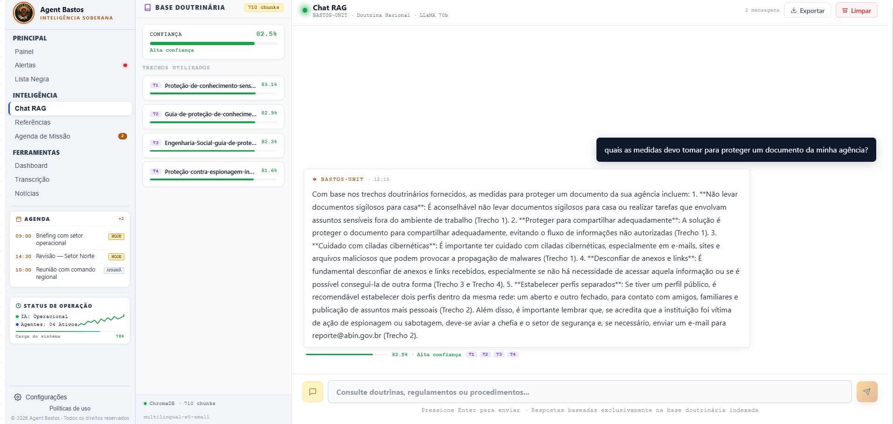Click the green status dot beside Chat RAG title
The height and width of the screenshot is (424, 893).
click(x=304, y=10)
